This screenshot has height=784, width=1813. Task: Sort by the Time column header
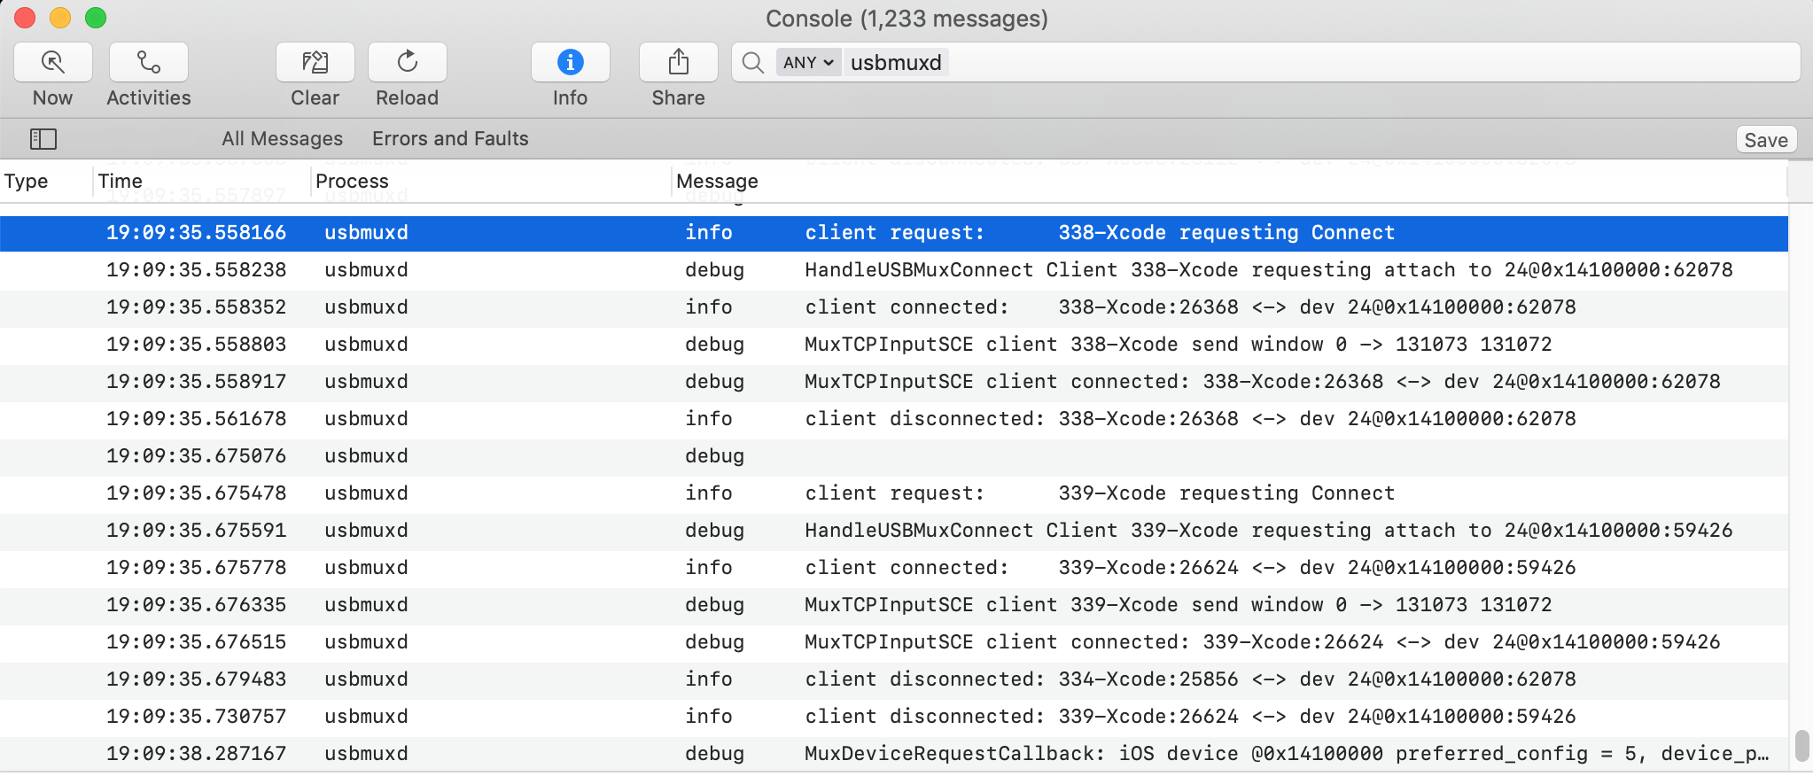point(121,182)
